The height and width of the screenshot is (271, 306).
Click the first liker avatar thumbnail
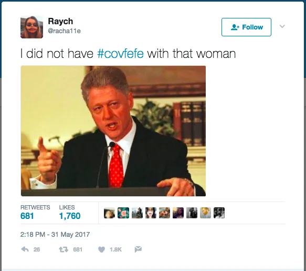tap(110, 213)
